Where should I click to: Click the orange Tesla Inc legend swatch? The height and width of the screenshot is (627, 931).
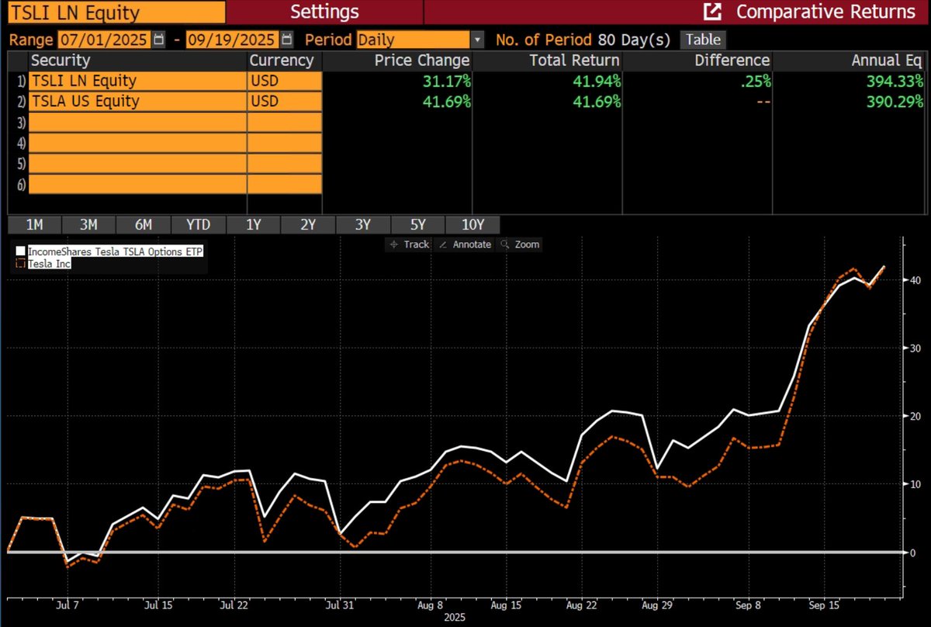point(21,264)
